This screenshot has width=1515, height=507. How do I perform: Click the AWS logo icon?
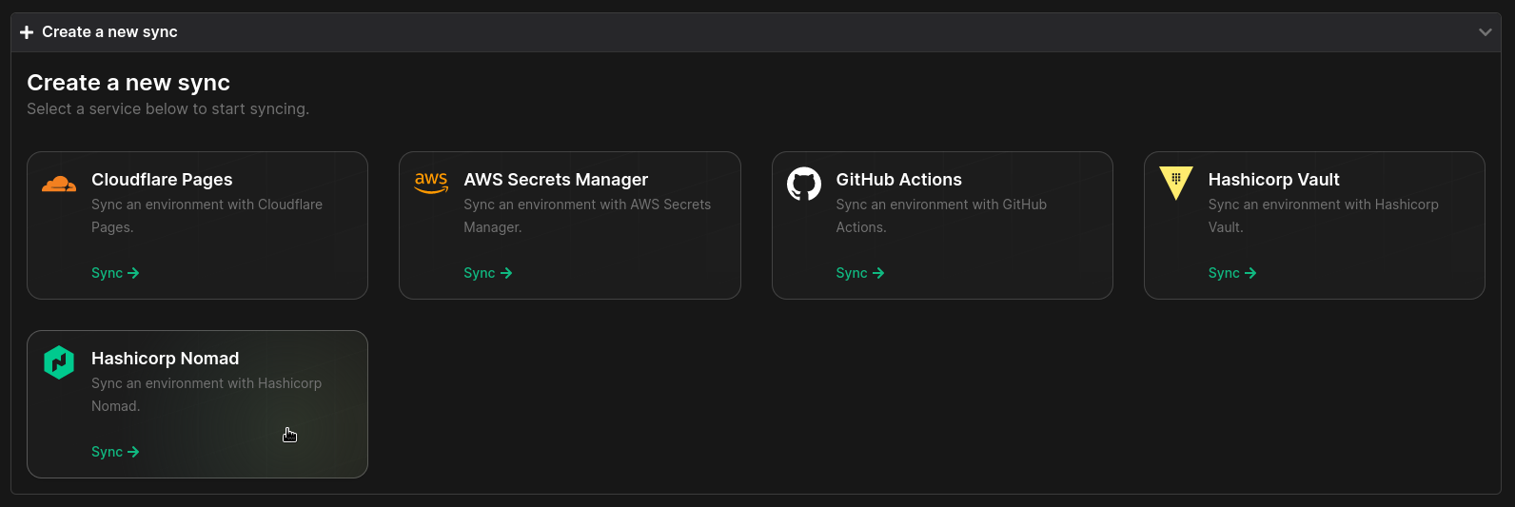pyautogui.click(x=431, y=183)
